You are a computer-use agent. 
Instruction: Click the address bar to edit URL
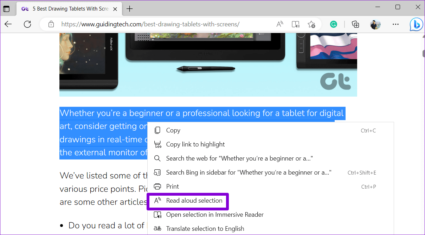pos(176,24)
